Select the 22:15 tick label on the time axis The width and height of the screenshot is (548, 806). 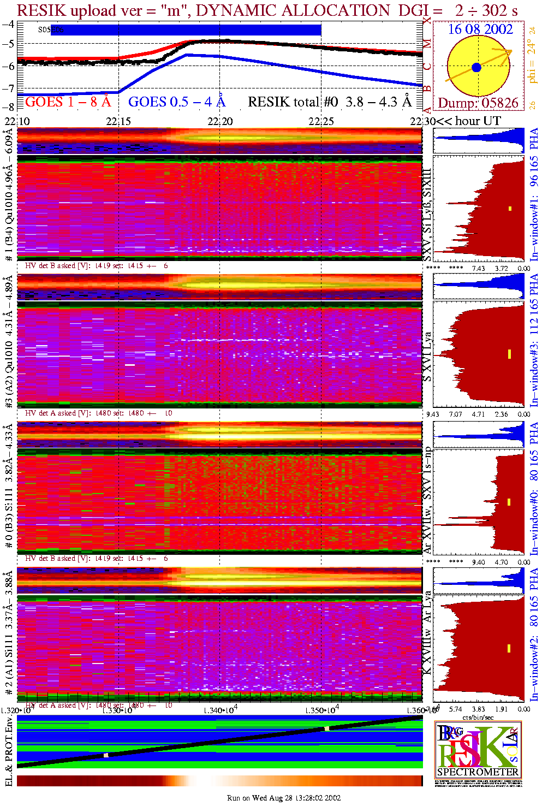click(118, 121)
